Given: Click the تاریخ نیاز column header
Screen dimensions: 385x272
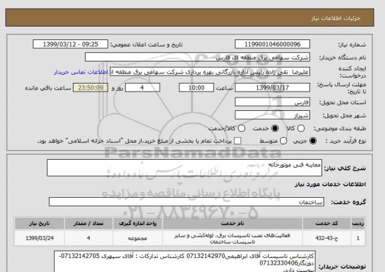Looking at the screenshot, I should coord(39,223).
